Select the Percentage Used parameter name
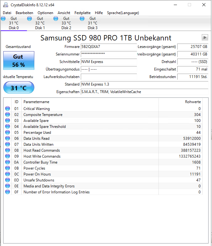Image resolution: width=212 pixels, height=246 pixels. point(37,133)
